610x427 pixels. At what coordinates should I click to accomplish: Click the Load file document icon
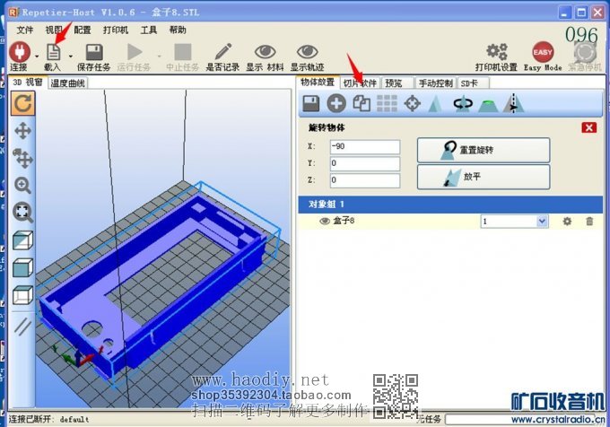point(54,52)
